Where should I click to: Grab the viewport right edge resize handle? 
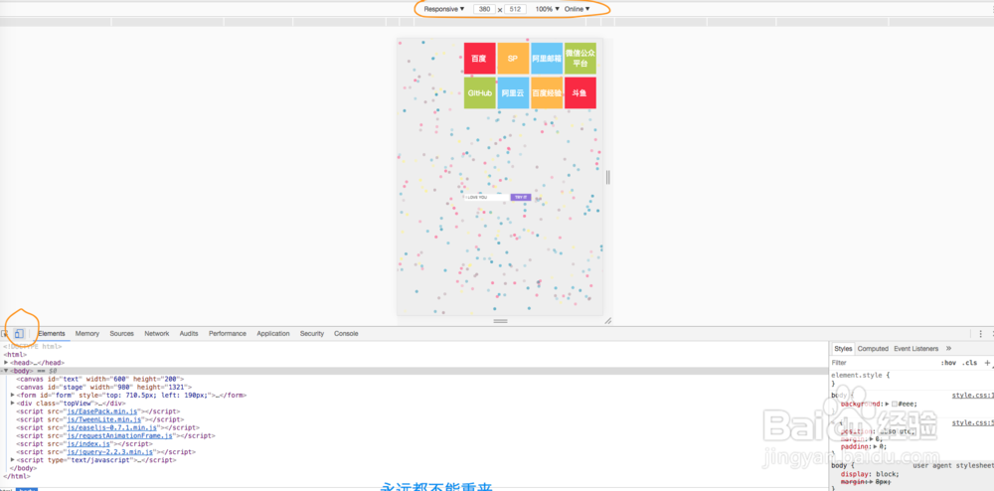coord(608,177)
